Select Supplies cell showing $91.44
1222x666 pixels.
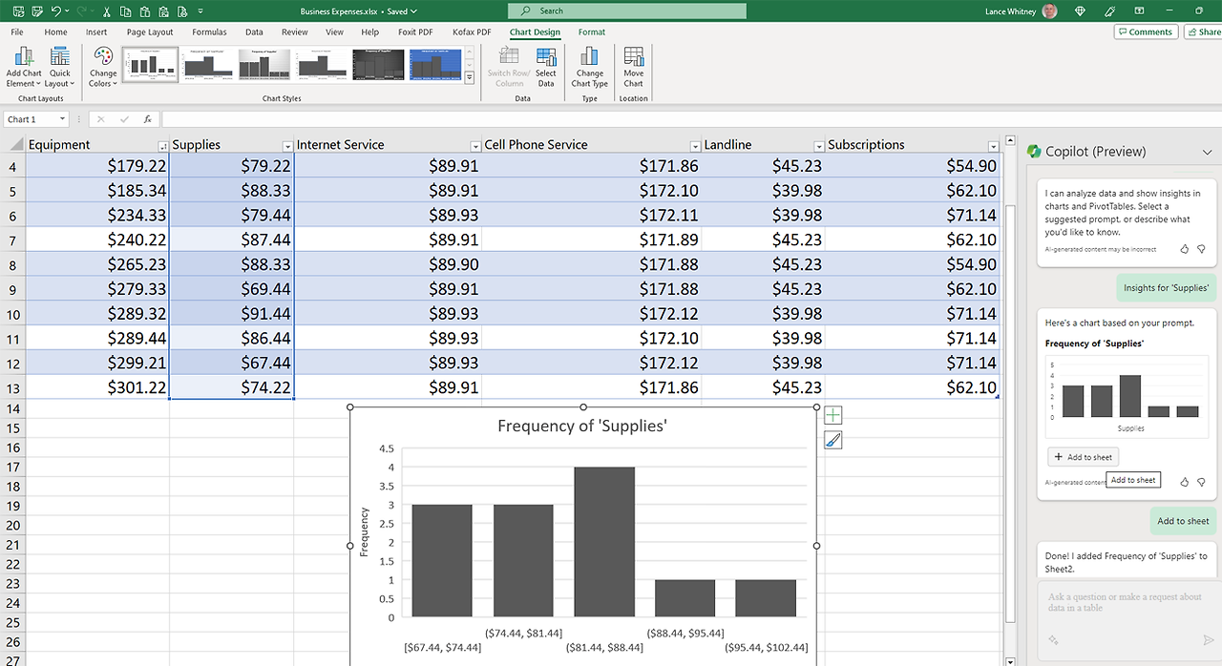tap(232, 313)
